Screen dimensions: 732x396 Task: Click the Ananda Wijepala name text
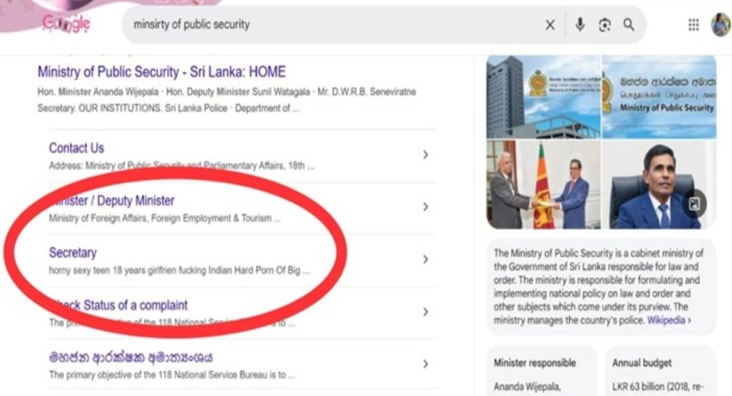(528, 387)
